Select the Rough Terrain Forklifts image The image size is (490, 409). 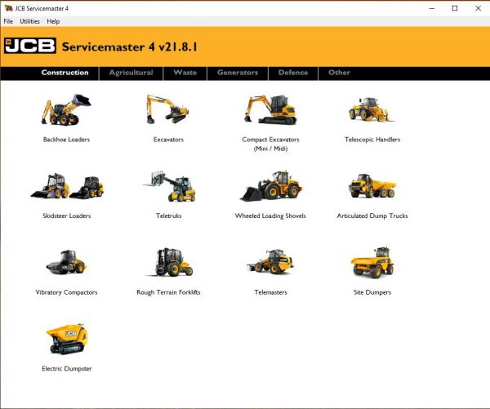[x=170, y=262]
